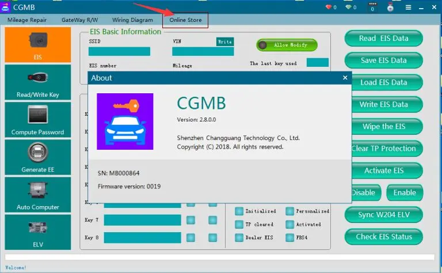Click the SSID input field

(x=119, y=52)
